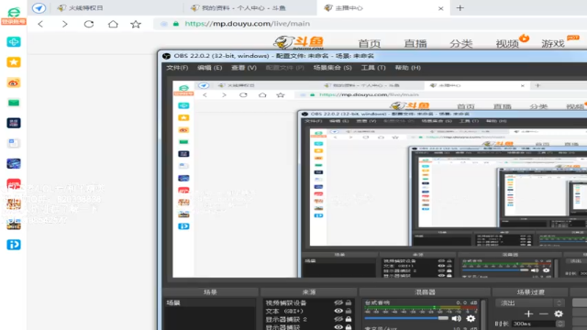587x330 pixels.
Task: Click the blue iD sidebar icon
Action: coord(14,245)
